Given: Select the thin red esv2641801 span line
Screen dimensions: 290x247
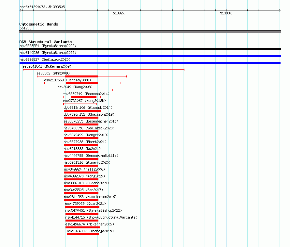Looking at the screenshot, I should coord(104,70).
